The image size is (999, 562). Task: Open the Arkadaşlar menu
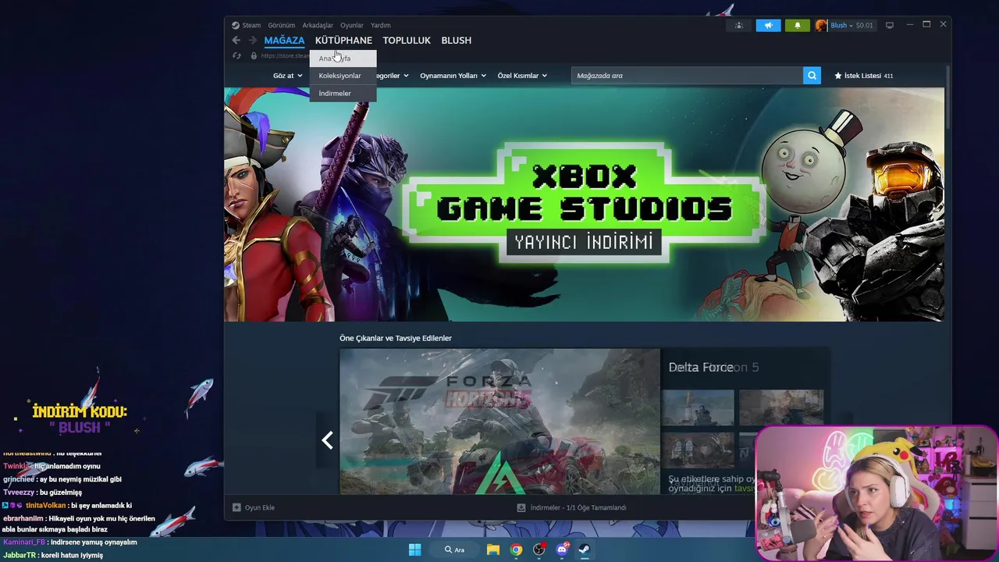[x=318, y=25]
